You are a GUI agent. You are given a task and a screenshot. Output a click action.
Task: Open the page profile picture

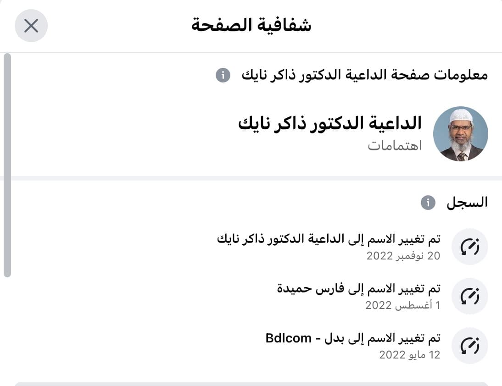(x=460, y=134)
